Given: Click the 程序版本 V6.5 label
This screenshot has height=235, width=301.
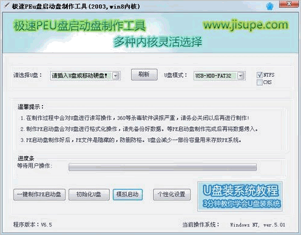Looking at the screenshot, I should click(33, 225).
